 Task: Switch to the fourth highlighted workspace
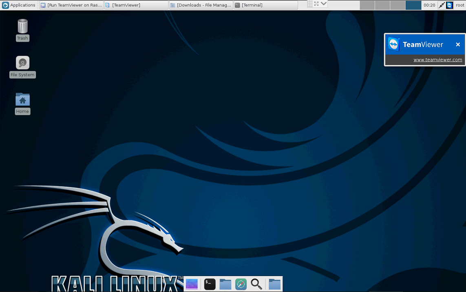coord(413,5)
